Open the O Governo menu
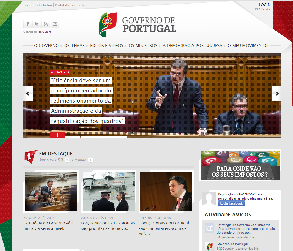The height and width of the screenshot is (251, 293). tap(46, 46)
